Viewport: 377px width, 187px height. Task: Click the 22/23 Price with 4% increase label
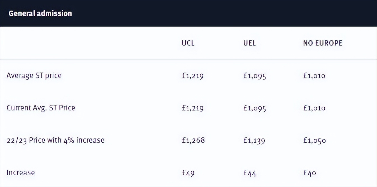click(x=55, y=140)
